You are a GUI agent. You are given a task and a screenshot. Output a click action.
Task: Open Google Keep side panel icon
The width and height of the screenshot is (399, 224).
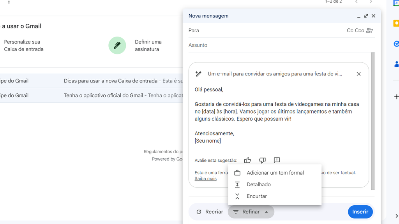coord(396,23)
